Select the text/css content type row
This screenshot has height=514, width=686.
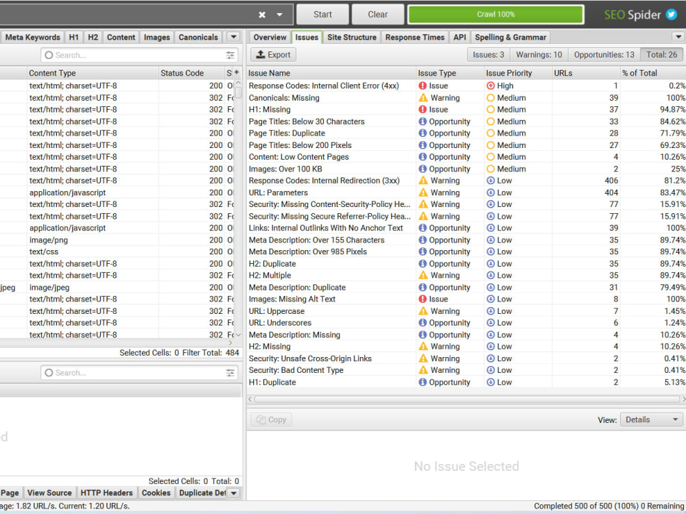[x=117, y=252]
